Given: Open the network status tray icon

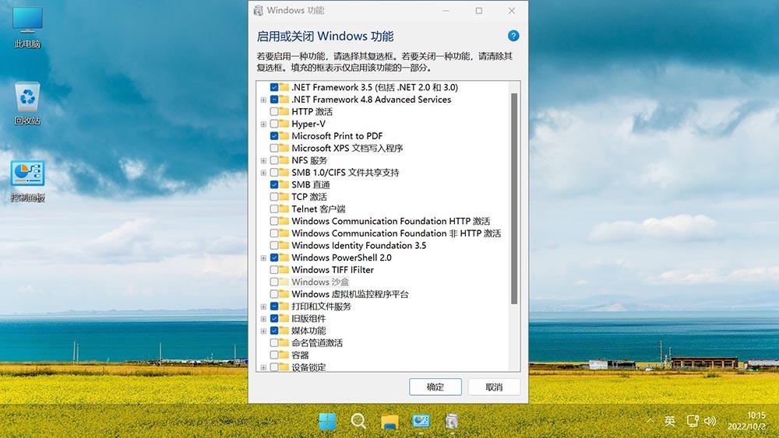Looking at the screenshot, I should pyautogui.click(x=693, y=421).
